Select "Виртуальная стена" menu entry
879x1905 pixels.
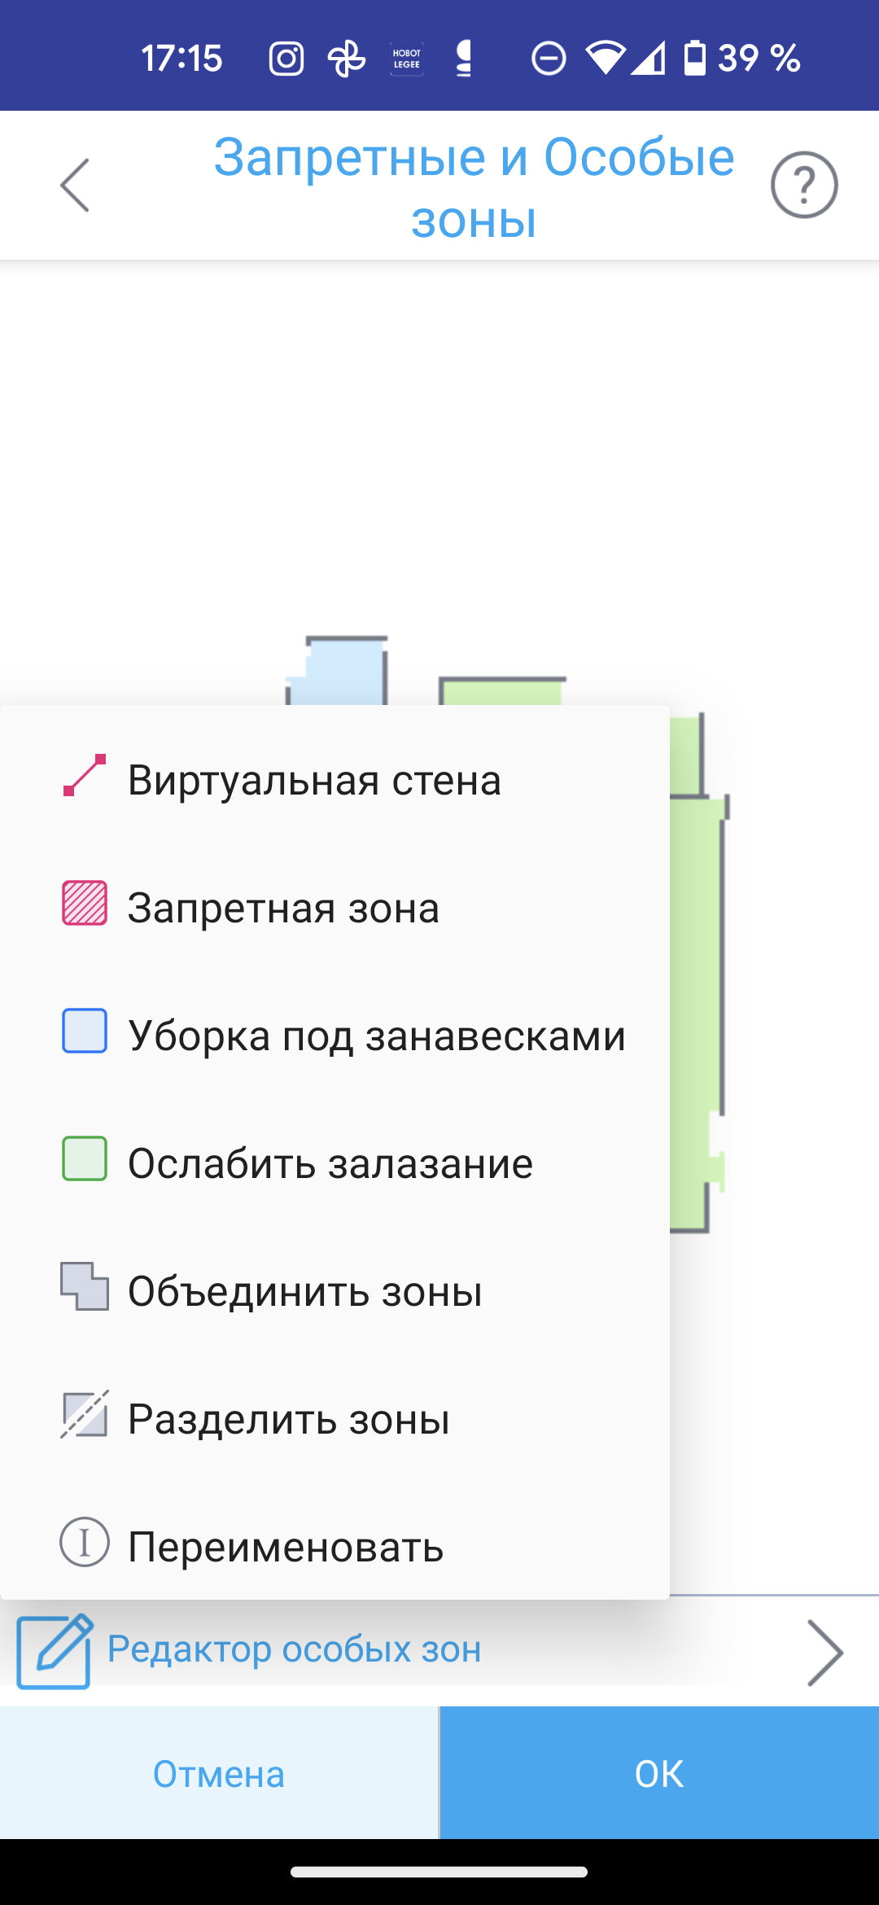(314, 780)
